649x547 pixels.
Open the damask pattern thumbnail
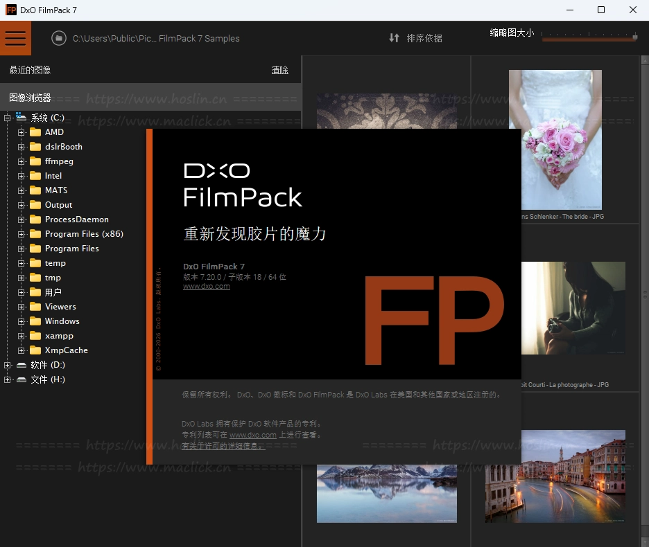[x=387, y=111]
